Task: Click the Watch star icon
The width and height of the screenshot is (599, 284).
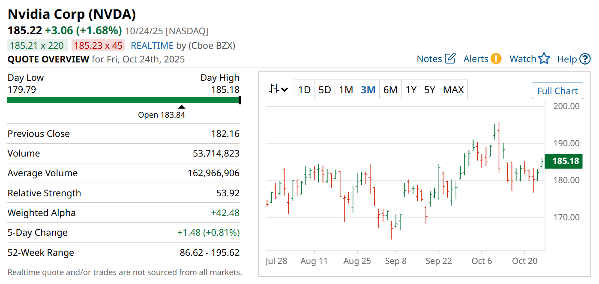Action: pos(544,59)
